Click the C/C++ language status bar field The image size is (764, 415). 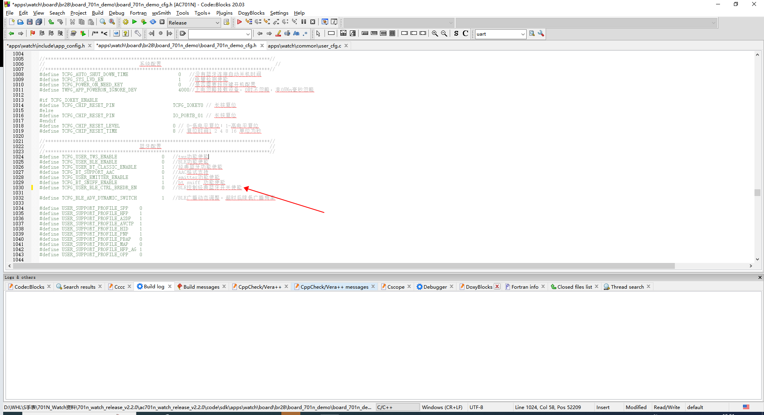397,407
